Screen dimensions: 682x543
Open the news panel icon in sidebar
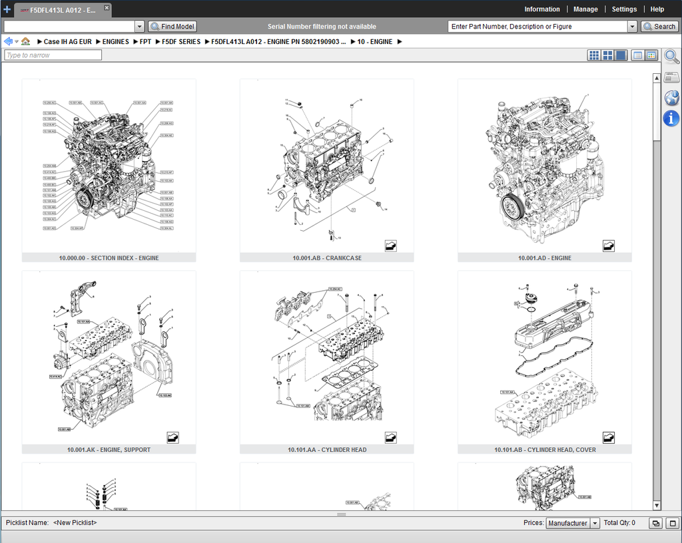pyautogui.click(x=671, y=77)
